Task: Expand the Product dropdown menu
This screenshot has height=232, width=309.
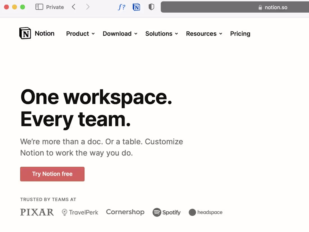Action: (x=80, y=33)
